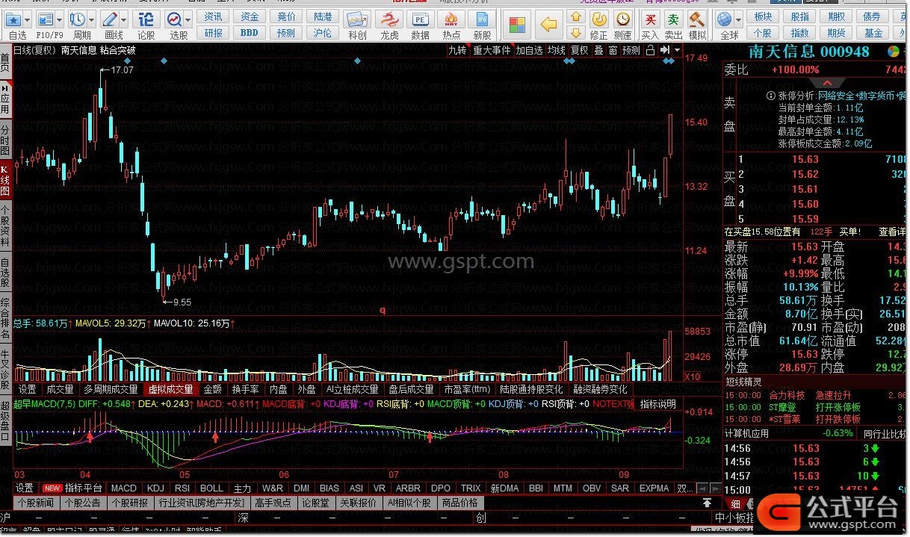Toggle the 九转 indicator
This screenshot has width=910, height=537.
pos(457,50)
